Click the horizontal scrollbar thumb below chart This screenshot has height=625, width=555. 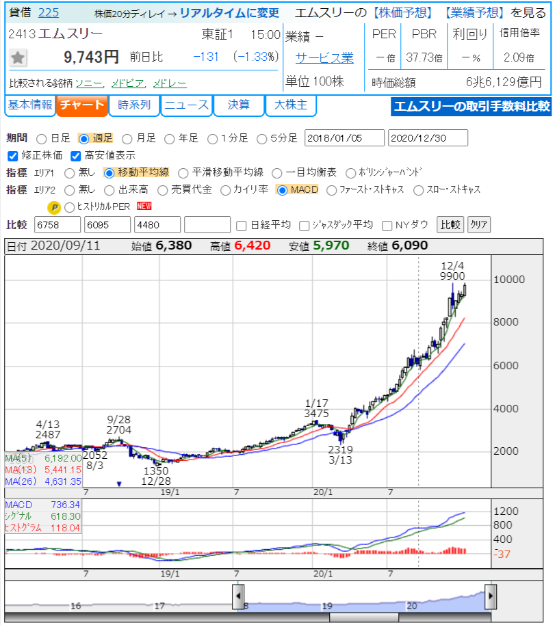coord(363,617)
